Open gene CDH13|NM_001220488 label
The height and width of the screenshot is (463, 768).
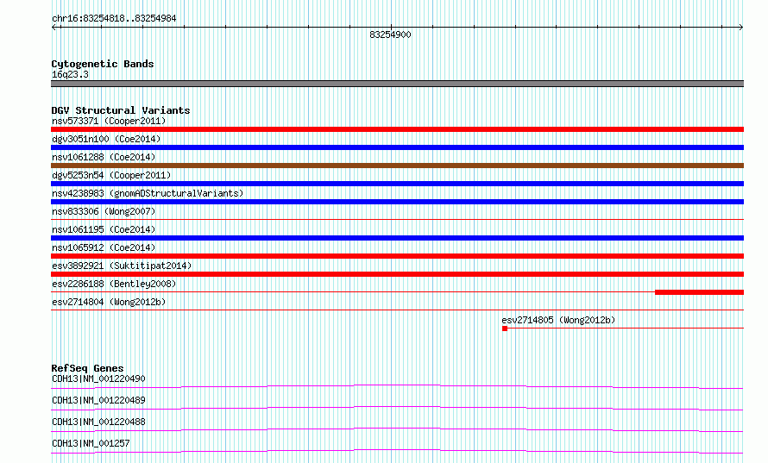[x=98, y=422]
